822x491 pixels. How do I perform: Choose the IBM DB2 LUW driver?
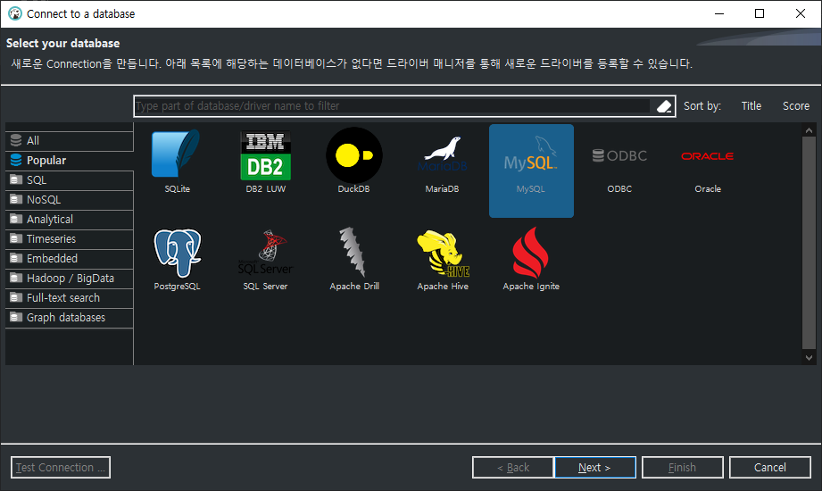265,155
